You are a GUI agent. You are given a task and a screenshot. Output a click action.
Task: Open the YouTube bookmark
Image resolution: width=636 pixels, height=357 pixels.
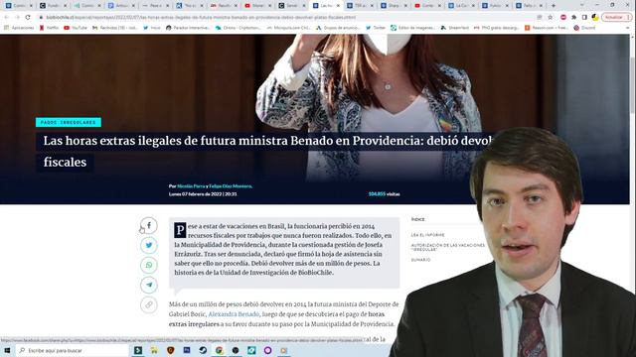[76, 28]
